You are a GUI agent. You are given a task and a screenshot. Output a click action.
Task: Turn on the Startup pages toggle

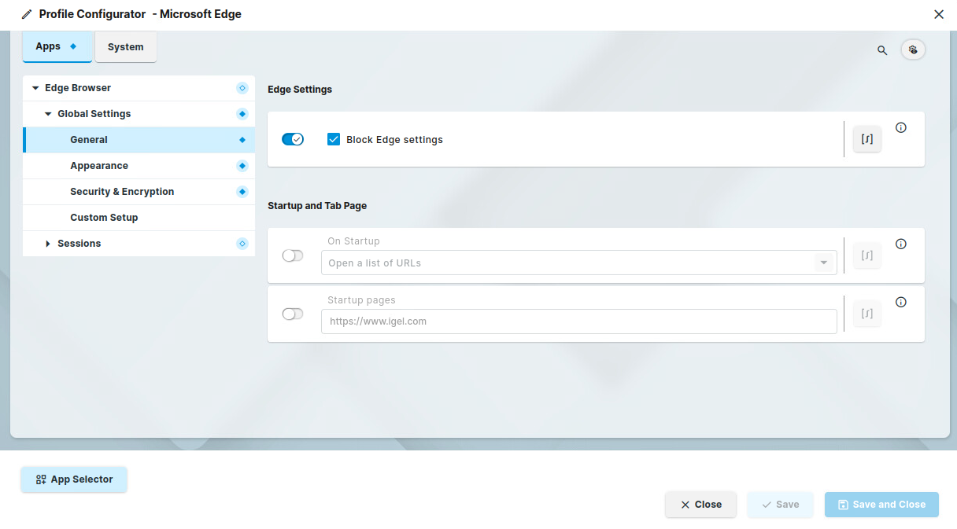[x=293, y=314]
